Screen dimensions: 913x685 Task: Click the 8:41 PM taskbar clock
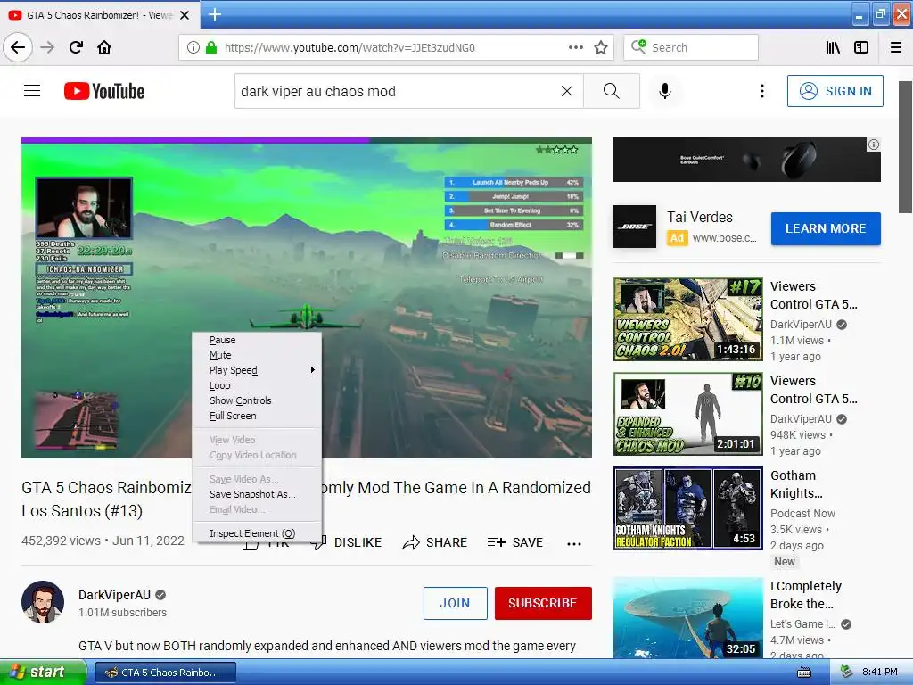pos(879,673)
